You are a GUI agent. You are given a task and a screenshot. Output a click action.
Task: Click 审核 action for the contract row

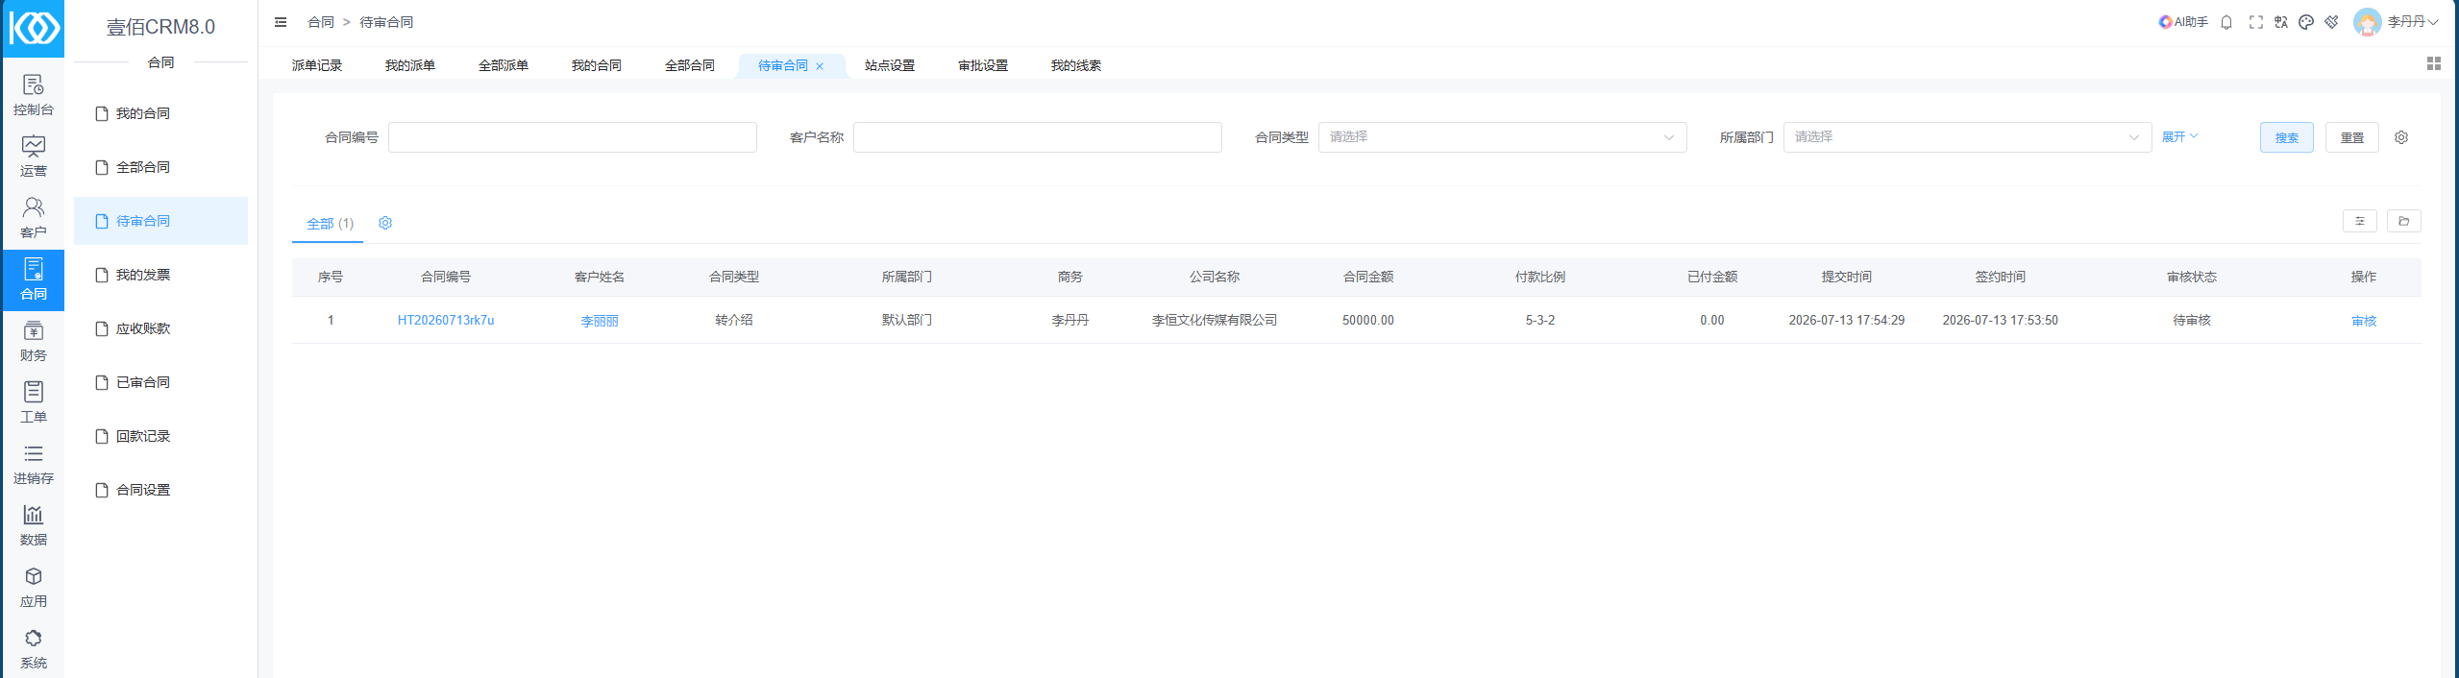[x=2364, y=321]
